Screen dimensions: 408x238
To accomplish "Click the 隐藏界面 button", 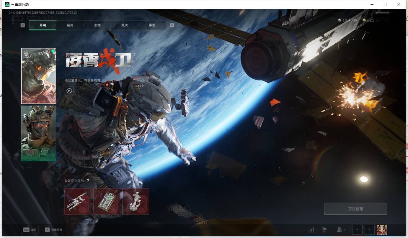I will coord(53,230).
